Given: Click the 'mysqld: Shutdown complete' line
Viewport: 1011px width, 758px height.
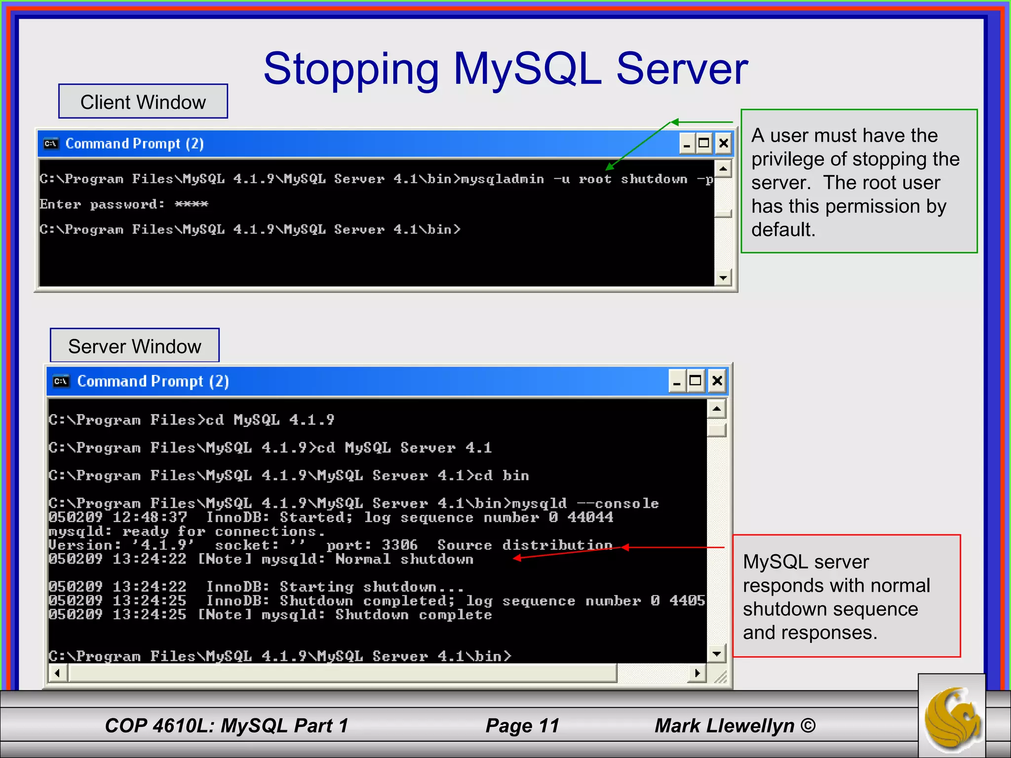Looking at the screenshot, I should [x=270, y=614].
